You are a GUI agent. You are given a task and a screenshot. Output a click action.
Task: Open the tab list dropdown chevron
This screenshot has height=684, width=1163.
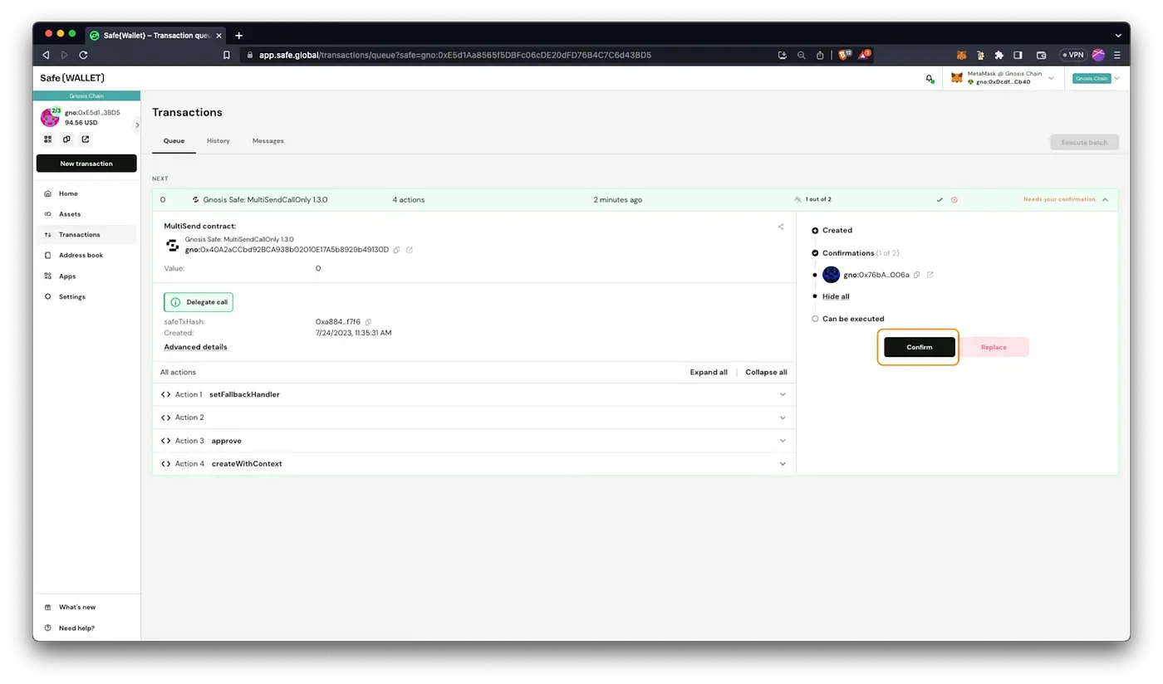click(x=1117, y=36)
